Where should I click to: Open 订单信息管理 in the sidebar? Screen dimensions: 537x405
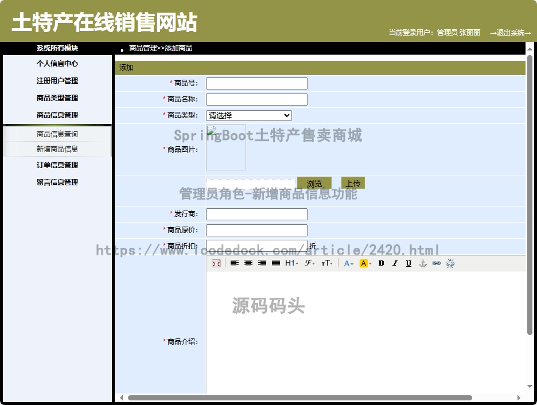(x=57, y=165)
